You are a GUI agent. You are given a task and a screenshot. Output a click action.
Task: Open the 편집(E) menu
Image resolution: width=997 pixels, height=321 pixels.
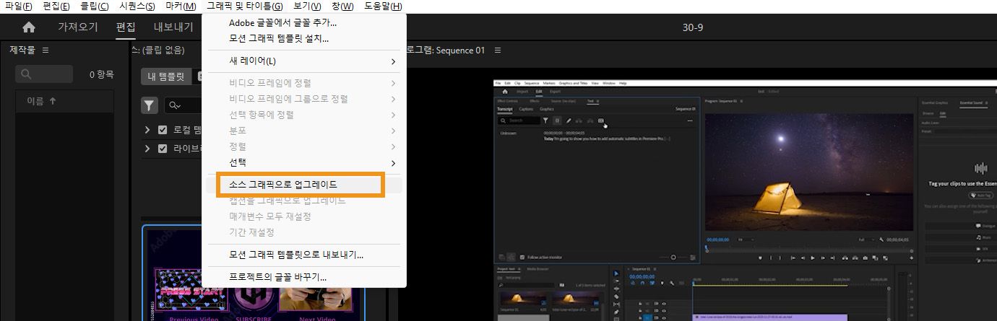[56, 6]
